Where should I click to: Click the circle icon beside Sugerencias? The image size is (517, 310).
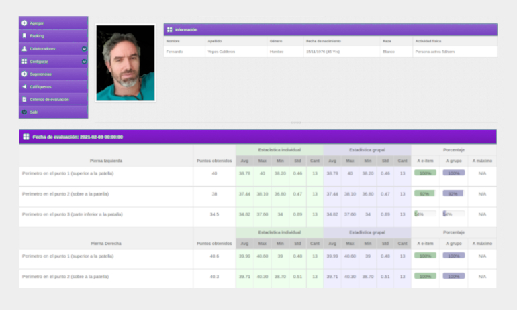click(24, 74)
